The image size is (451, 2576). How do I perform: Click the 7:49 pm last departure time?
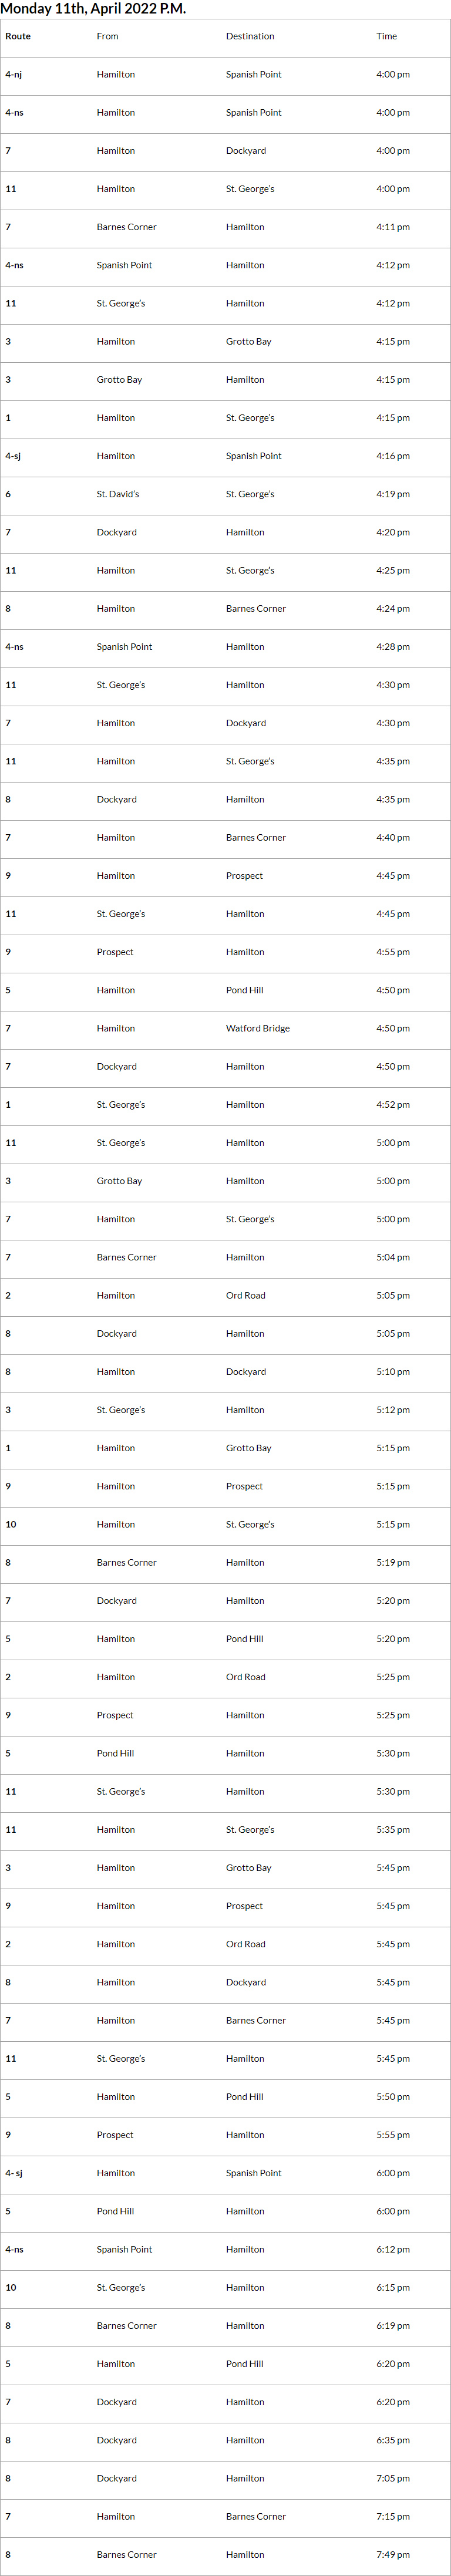(393, 2554)
